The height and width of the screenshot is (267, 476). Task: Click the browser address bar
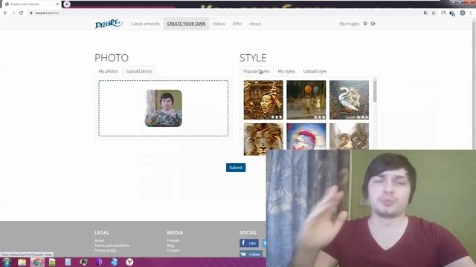click(225, 13)
